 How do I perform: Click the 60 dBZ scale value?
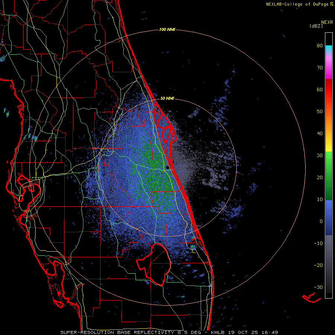coord(320,89)
